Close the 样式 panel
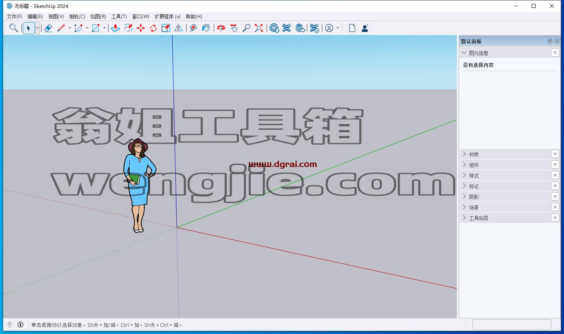 pos(555,175)
